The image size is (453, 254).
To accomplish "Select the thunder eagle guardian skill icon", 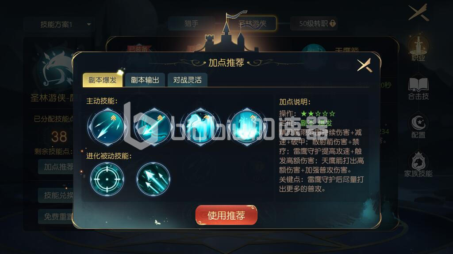I will (200, 127).
